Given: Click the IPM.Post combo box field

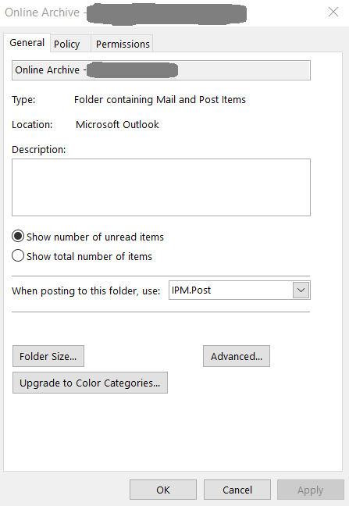Looking at the screenshot, I should [x=240, y=290].
